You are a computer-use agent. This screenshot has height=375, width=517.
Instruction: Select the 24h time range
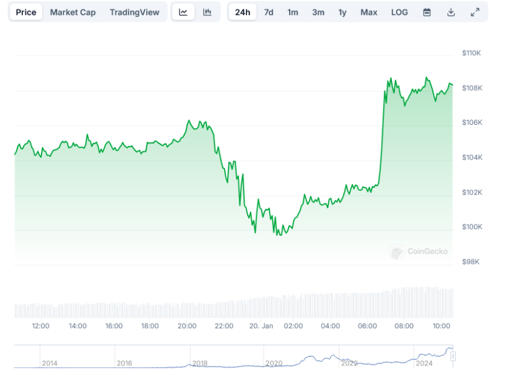pos(243,12)
